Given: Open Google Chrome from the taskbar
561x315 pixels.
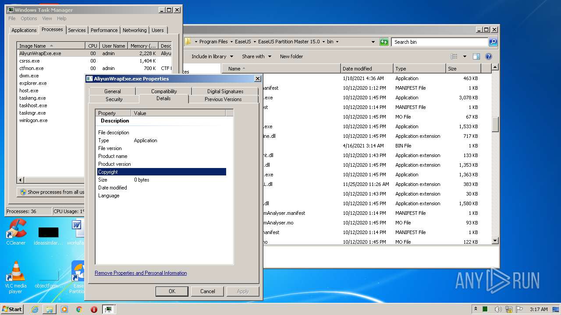Looking at the screenshot, I should [79, 309].
